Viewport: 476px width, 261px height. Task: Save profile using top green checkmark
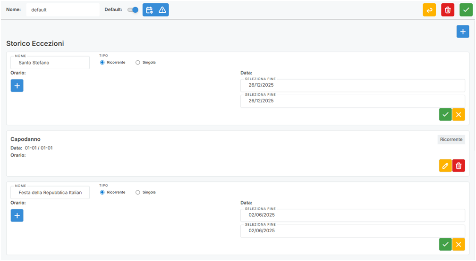click(x=466, y=10)
